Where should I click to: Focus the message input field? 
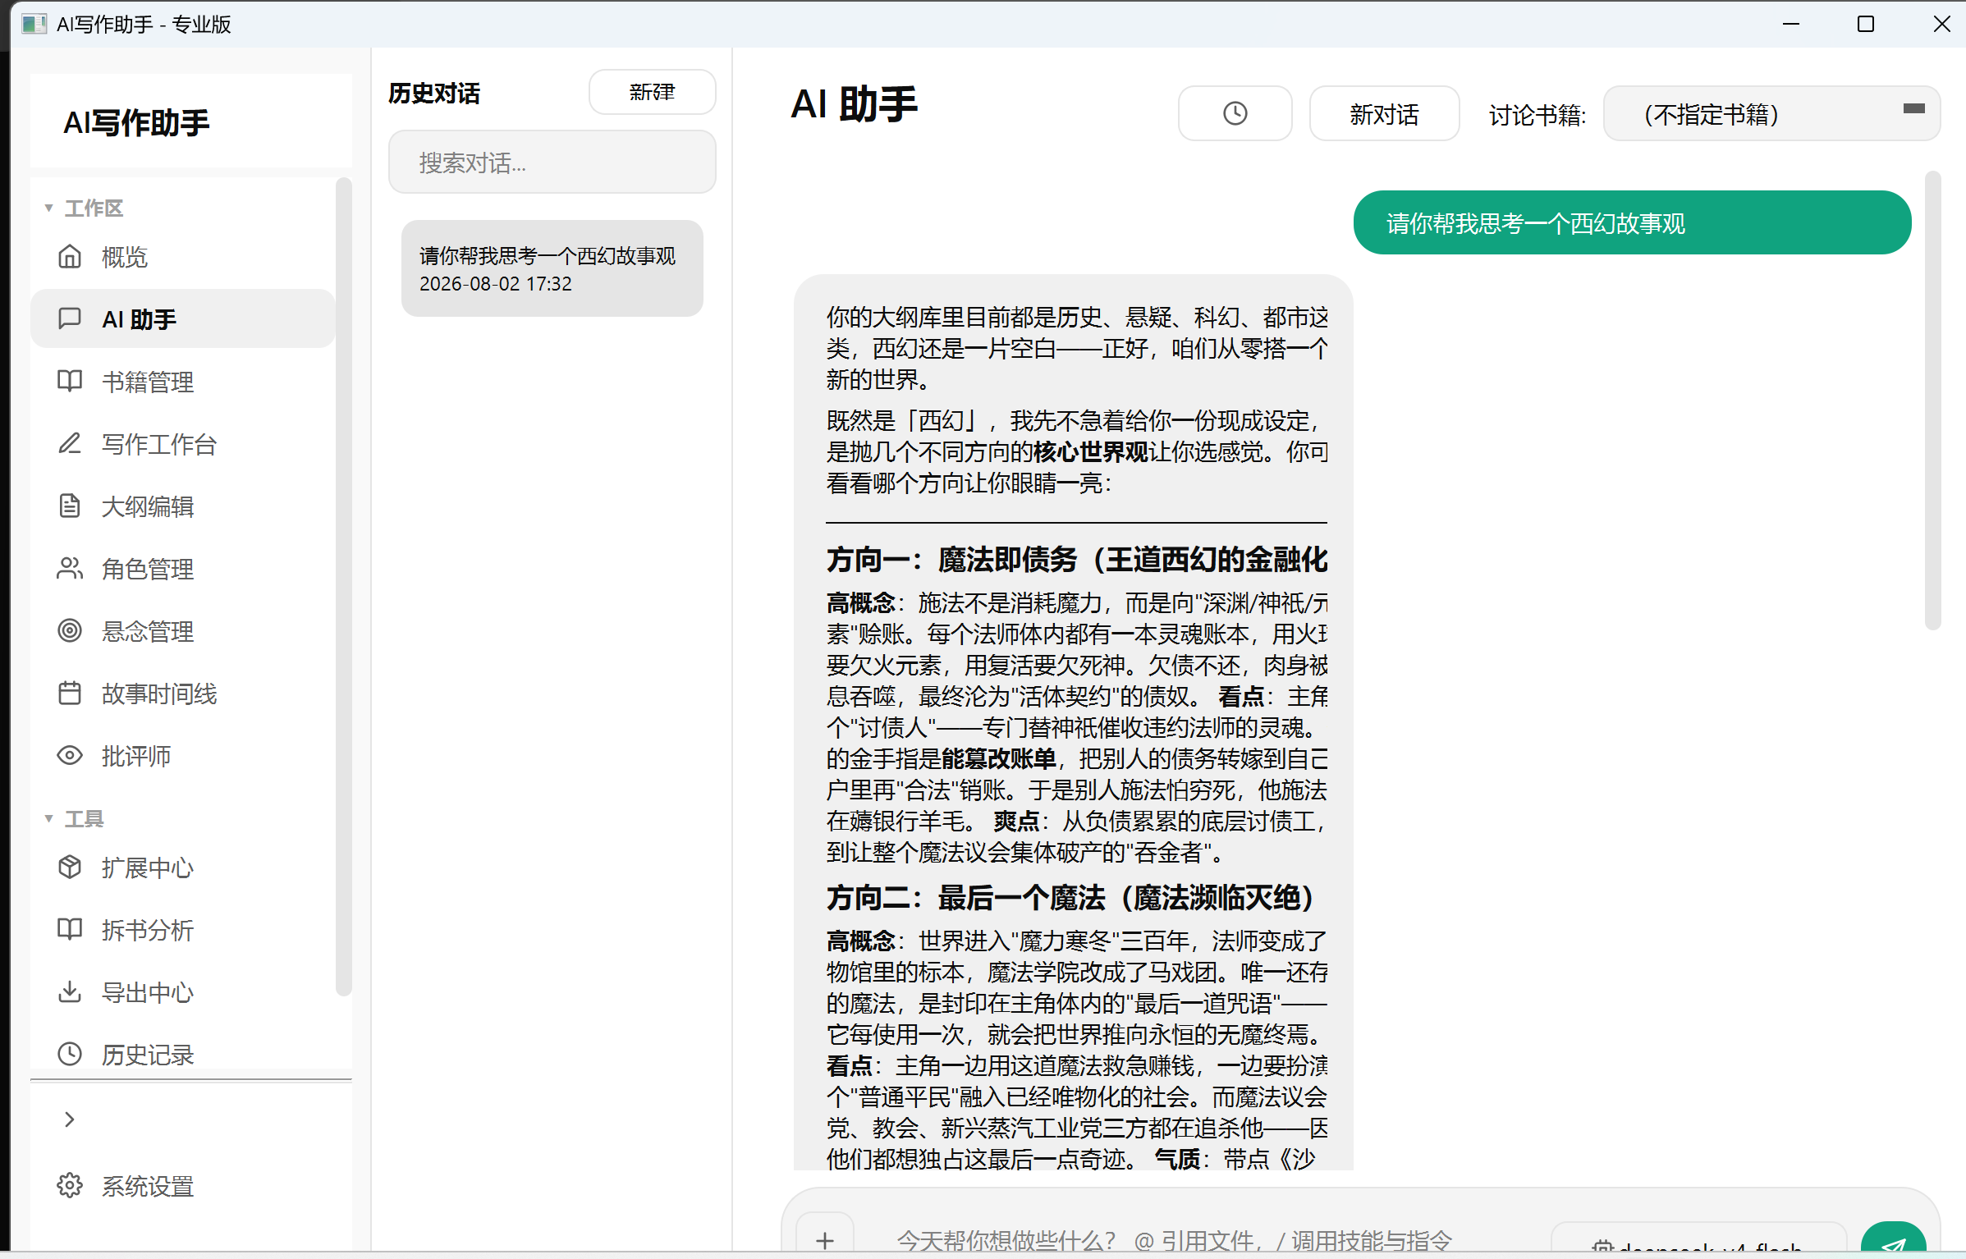1198,1239
